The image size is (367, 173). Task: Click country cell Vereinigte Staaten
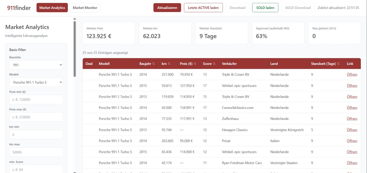pos(284,163)
